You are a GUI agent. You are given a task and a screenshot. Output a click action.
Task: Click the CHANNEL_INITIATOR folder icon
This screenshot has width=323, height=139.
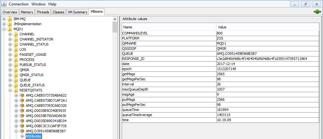click(16, 39)
